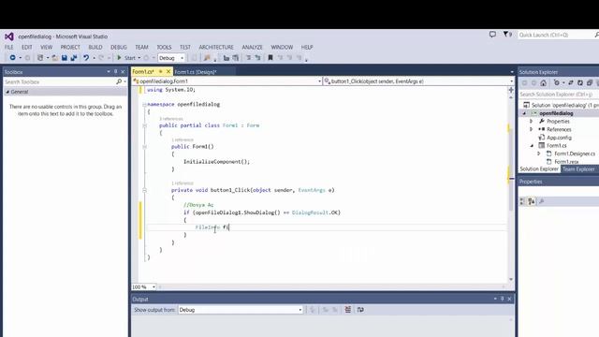The image size is (599, 337).
Task: Click the Toolbox search magnifier icon
Action: [x=119, y=81]
